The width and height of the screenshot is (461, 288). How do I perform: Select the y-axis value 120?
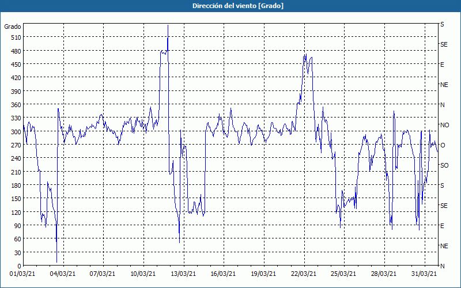click(16, 212)
